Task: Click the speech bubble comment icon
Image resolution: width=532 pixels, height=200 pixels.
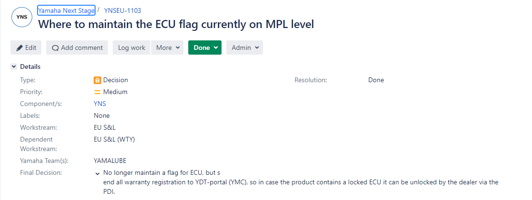Action: coord(55,48)
